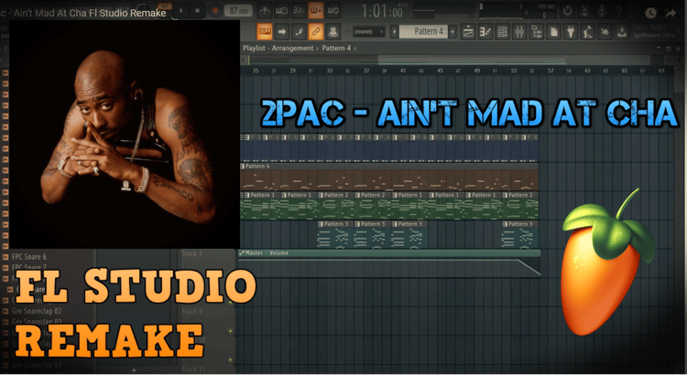Viewport: 687px width, 385px height.
Task: Click the CPU and memory usage panel
Action: (x=518, y=11)
